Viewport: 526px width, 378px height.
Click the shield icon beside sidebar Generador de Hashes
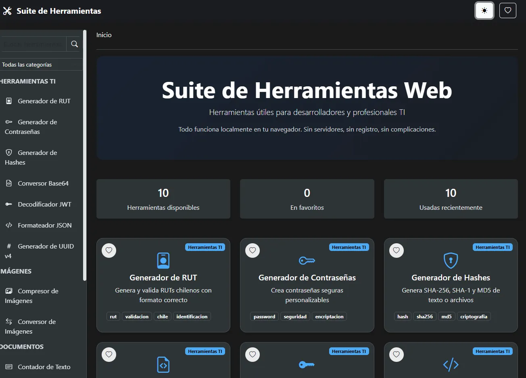(x=9, y=152)
